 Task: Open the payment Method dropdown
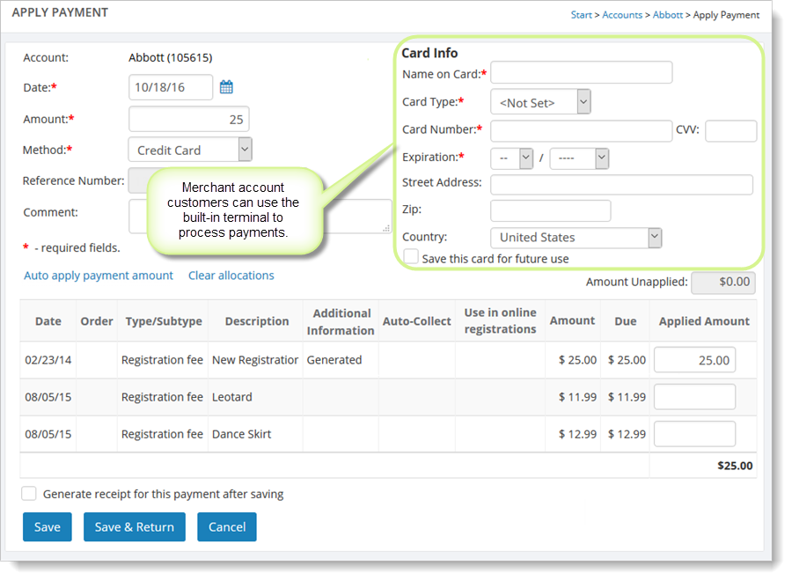[x=190, y=150]
